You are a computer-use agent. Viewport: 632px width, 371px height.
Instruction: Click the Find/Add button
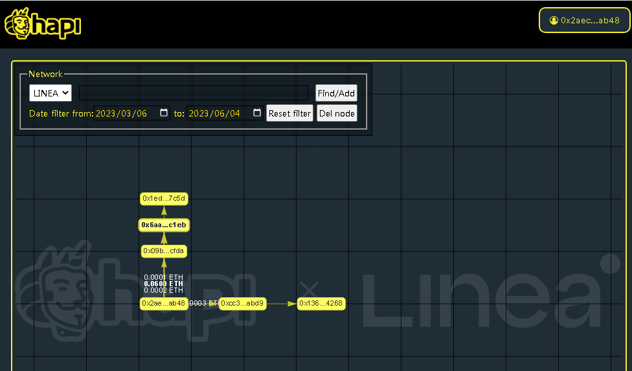pos(336,93)
